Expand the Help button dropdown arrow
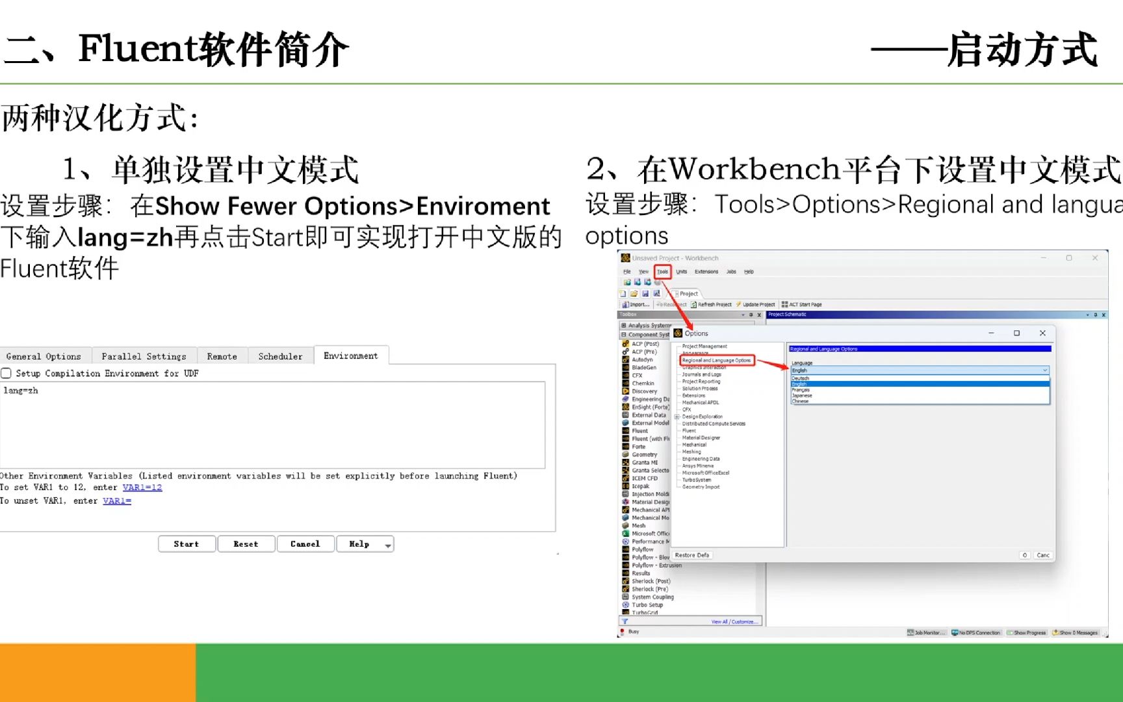The image size is (1123, 702). [388, 545]
